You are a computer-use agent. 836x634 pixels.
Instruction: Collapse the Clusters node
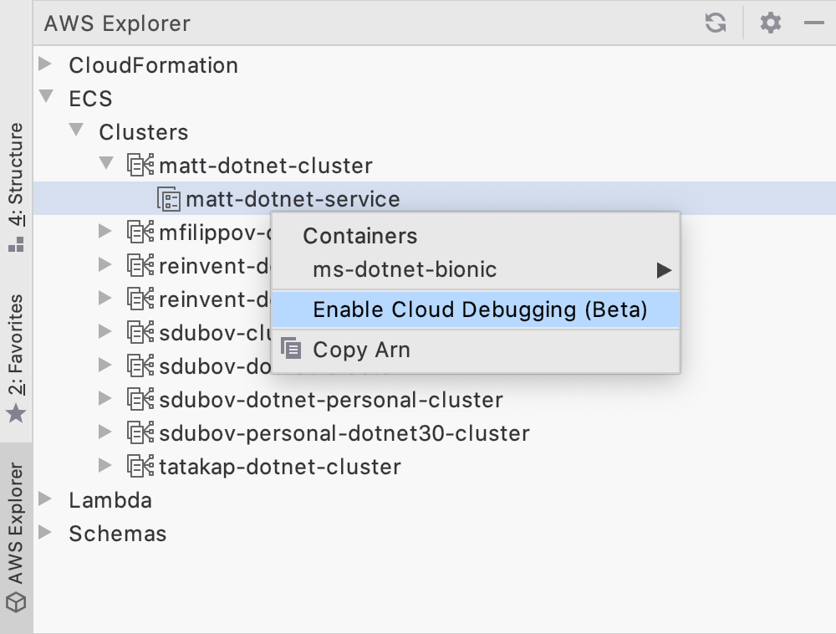(76, 130)
